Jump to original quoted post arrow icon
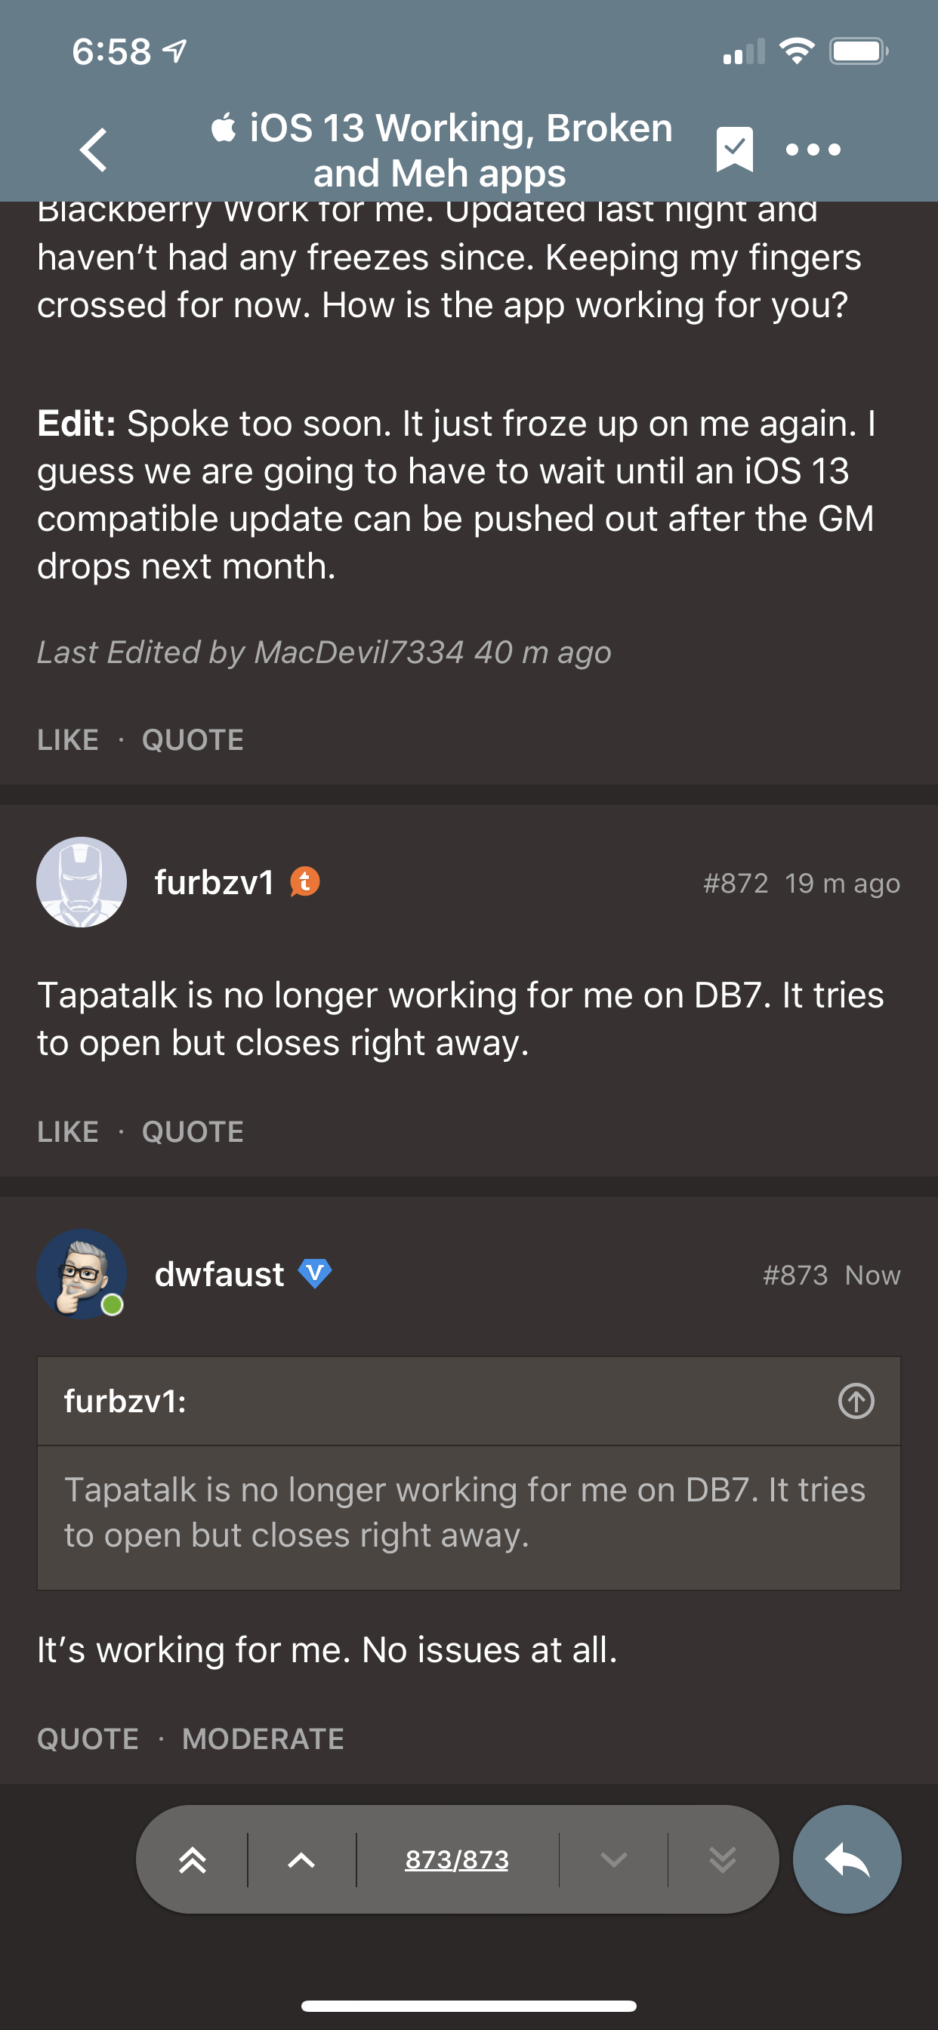938x2030 pixels. pos(856,1400)
